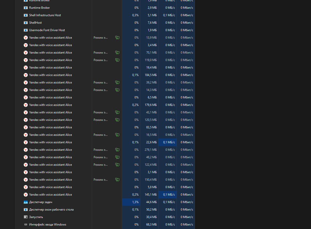
Task: Click the 0,1 МБ/с disk value in the 145,1 МБ row
Action: [x=169, y=195]
